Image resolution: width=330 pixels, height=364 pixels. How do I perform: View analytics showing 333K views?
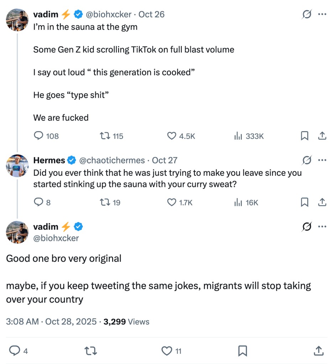(238, 136)
